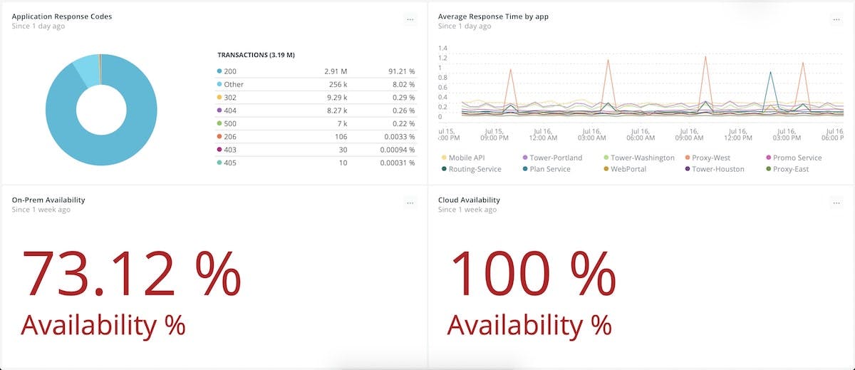Select the 404 row in transactions table
This screenshot has height=370, width=855.
point(316,111)
